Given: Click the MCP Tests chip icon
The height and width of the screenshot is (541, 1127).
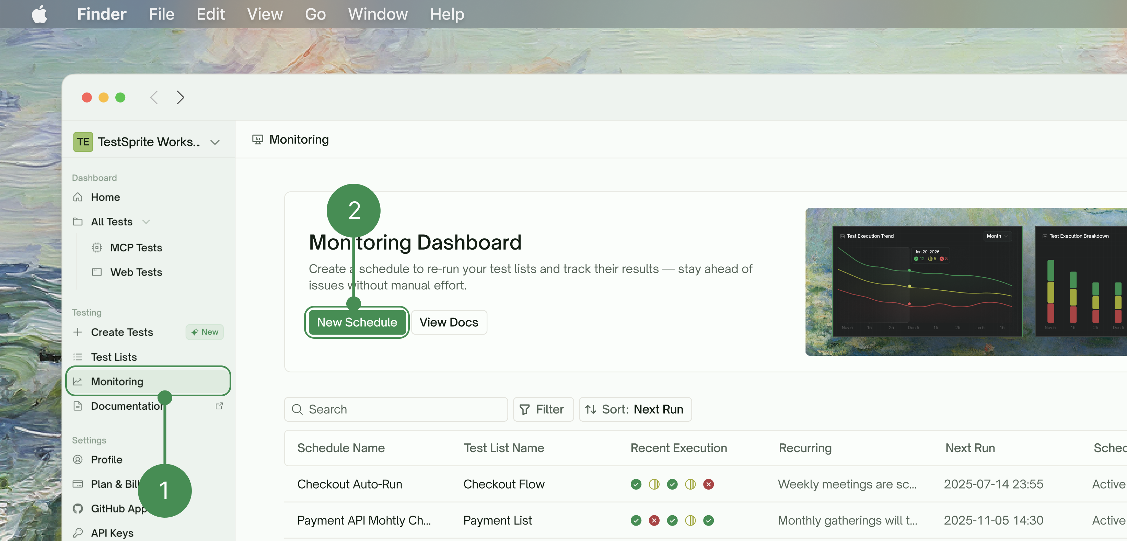Looking at the screenshot, I should [x=97, y=247].
